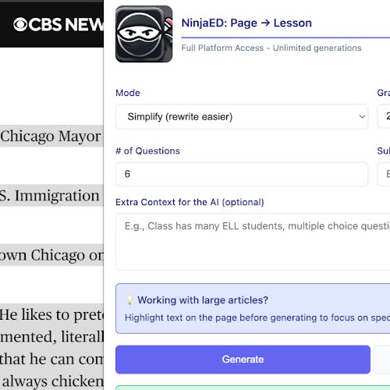
Task: Click the 'S. Immigration' highlighted article text
Action: 49,196
